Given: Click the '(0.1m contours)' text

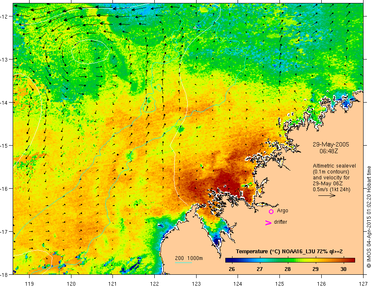Looking at the screenshot, I should point(331,172).
